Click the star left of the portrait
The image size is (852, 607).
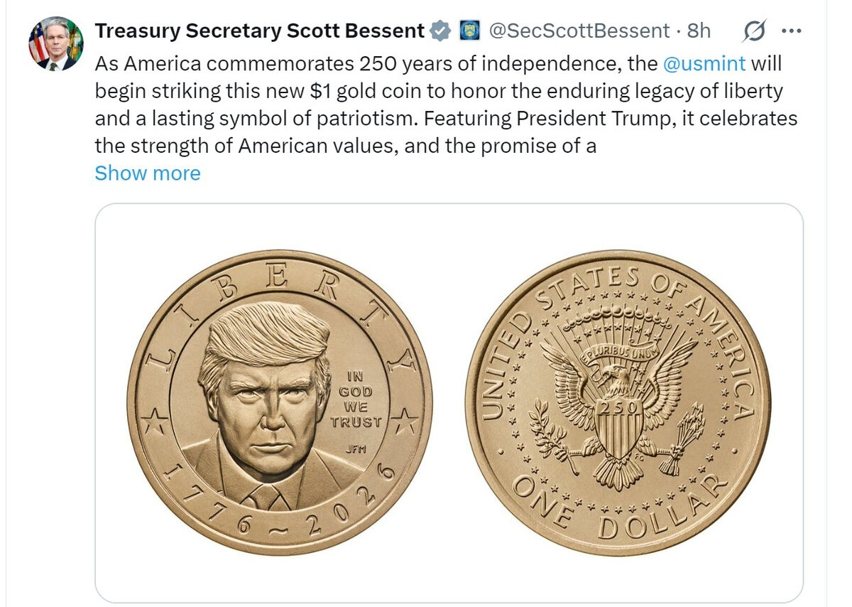point(154,423)
